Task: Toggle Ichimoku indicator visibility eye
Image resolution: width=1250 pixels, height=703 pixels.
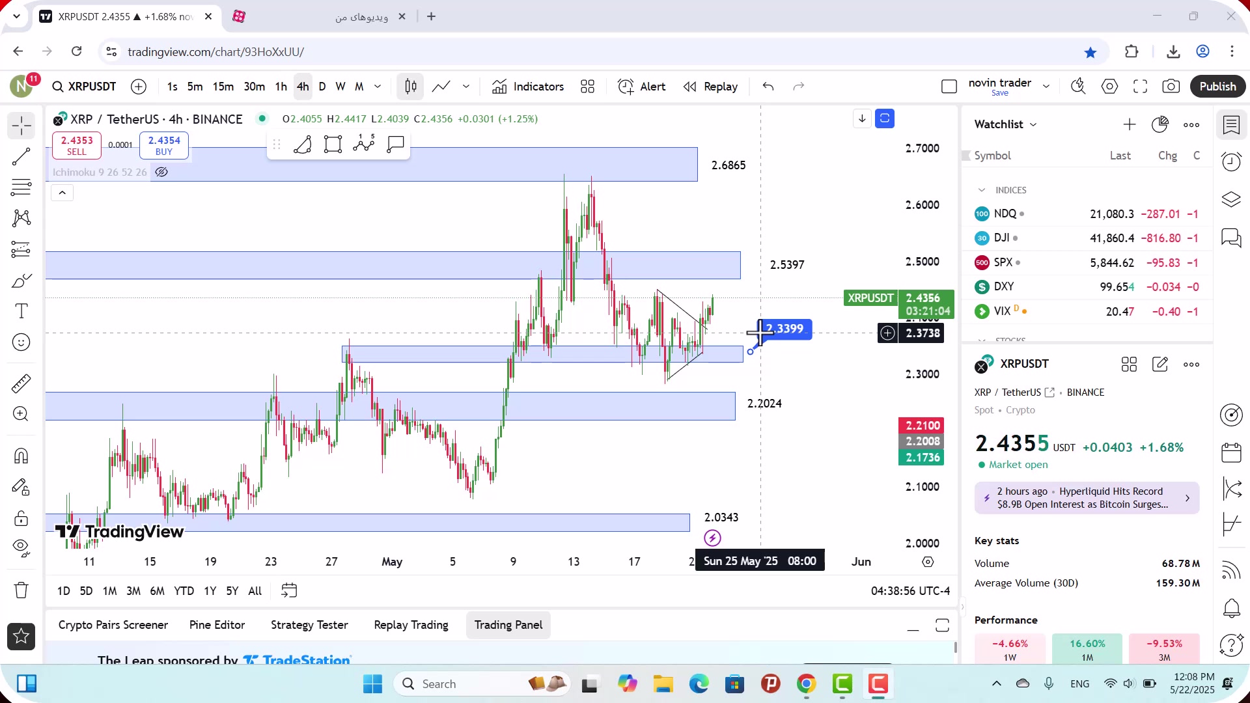Action: tap(161, 172)
